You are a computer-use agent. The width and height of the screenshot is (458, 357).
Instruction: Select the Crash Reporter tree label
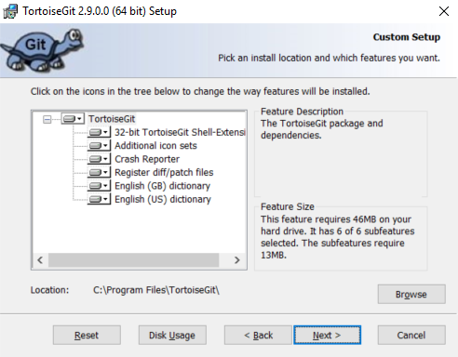[147, 159]
